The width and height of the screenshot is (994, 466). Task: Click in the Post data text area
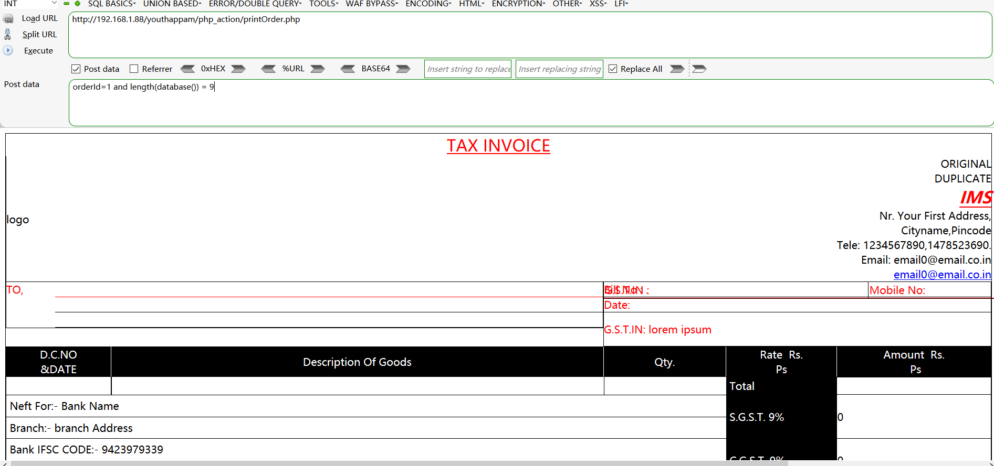530,103
